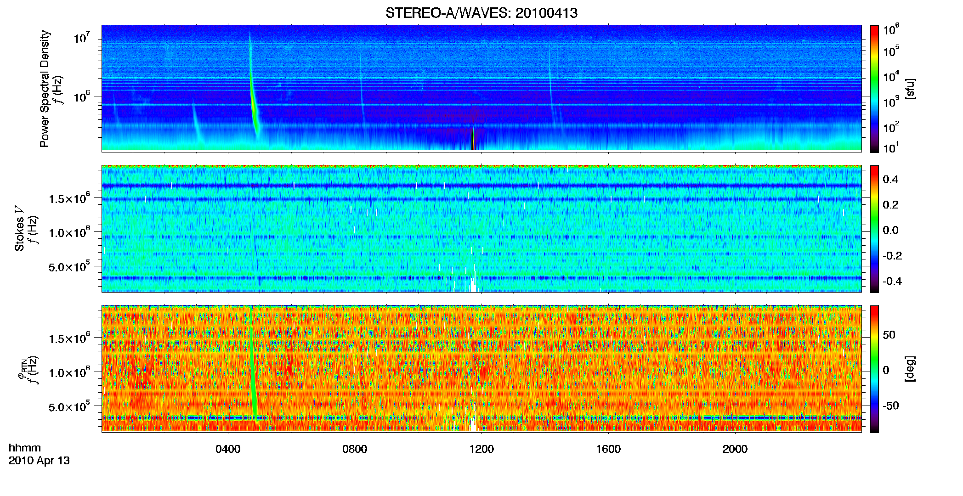Click the phi RTN angle colorbar
Viewport: 963px width, 496px height.
[874, 369]
